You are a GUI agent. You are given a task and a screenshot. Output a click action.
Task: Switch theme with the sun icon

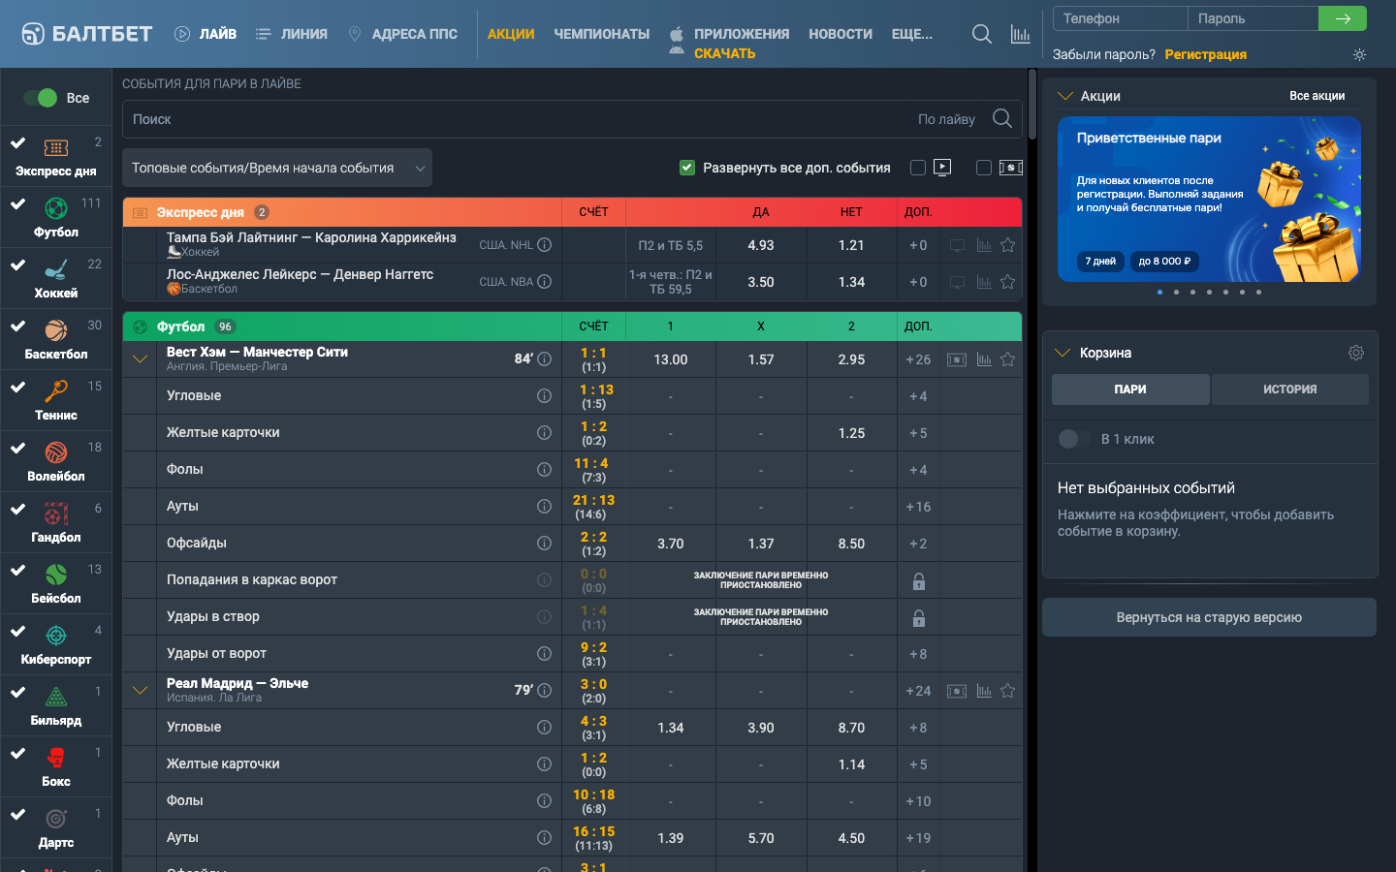point(1359,55)
